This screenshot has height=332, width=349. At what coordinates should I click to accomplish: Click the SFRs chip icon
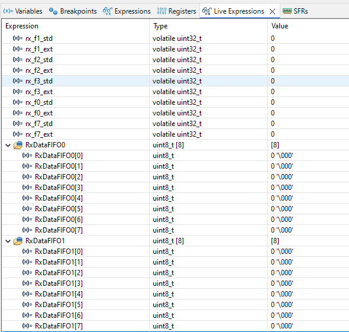pos(287,11)
